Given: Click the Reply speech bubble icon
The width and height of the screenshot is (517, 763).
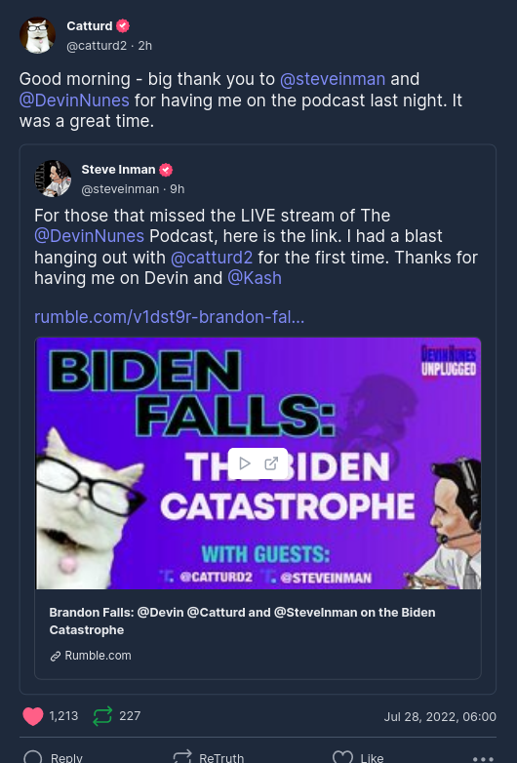Looking at the screenshot, I should (x=33, y=758).
